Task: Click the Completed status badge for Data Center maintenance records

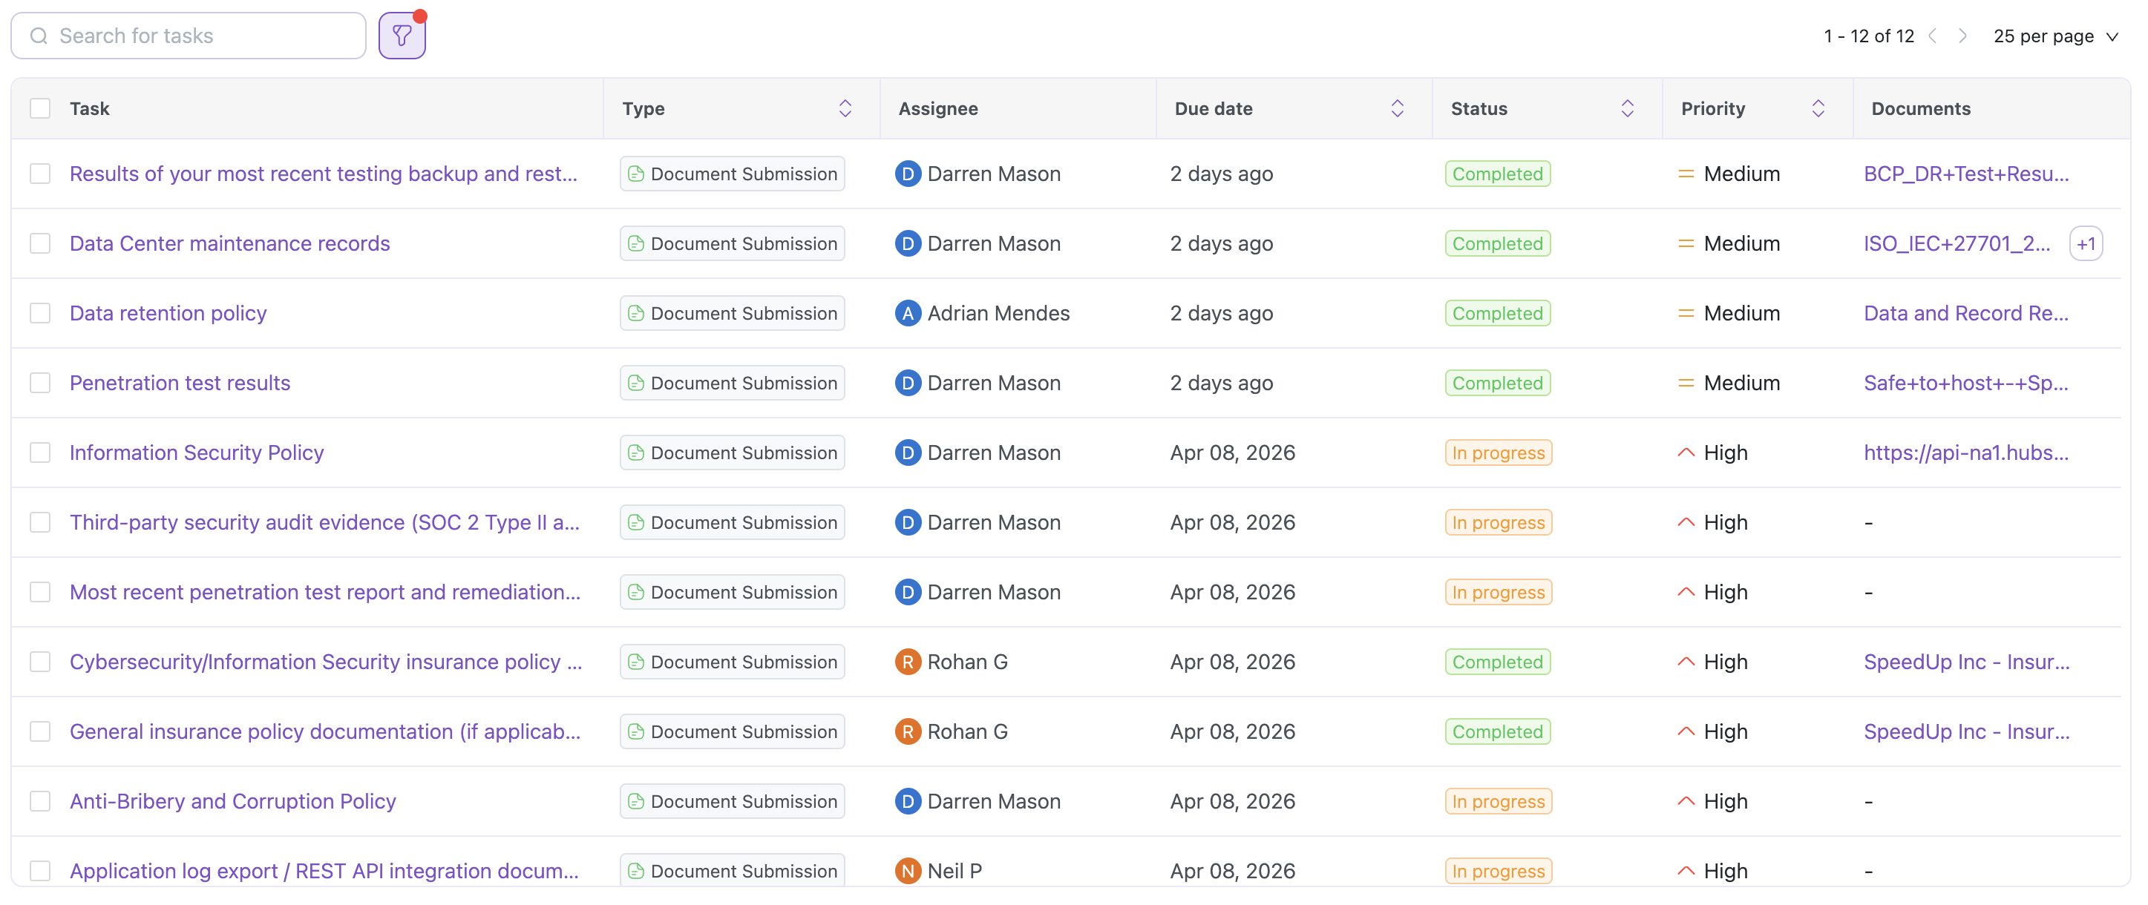Action: (1497, 244)
